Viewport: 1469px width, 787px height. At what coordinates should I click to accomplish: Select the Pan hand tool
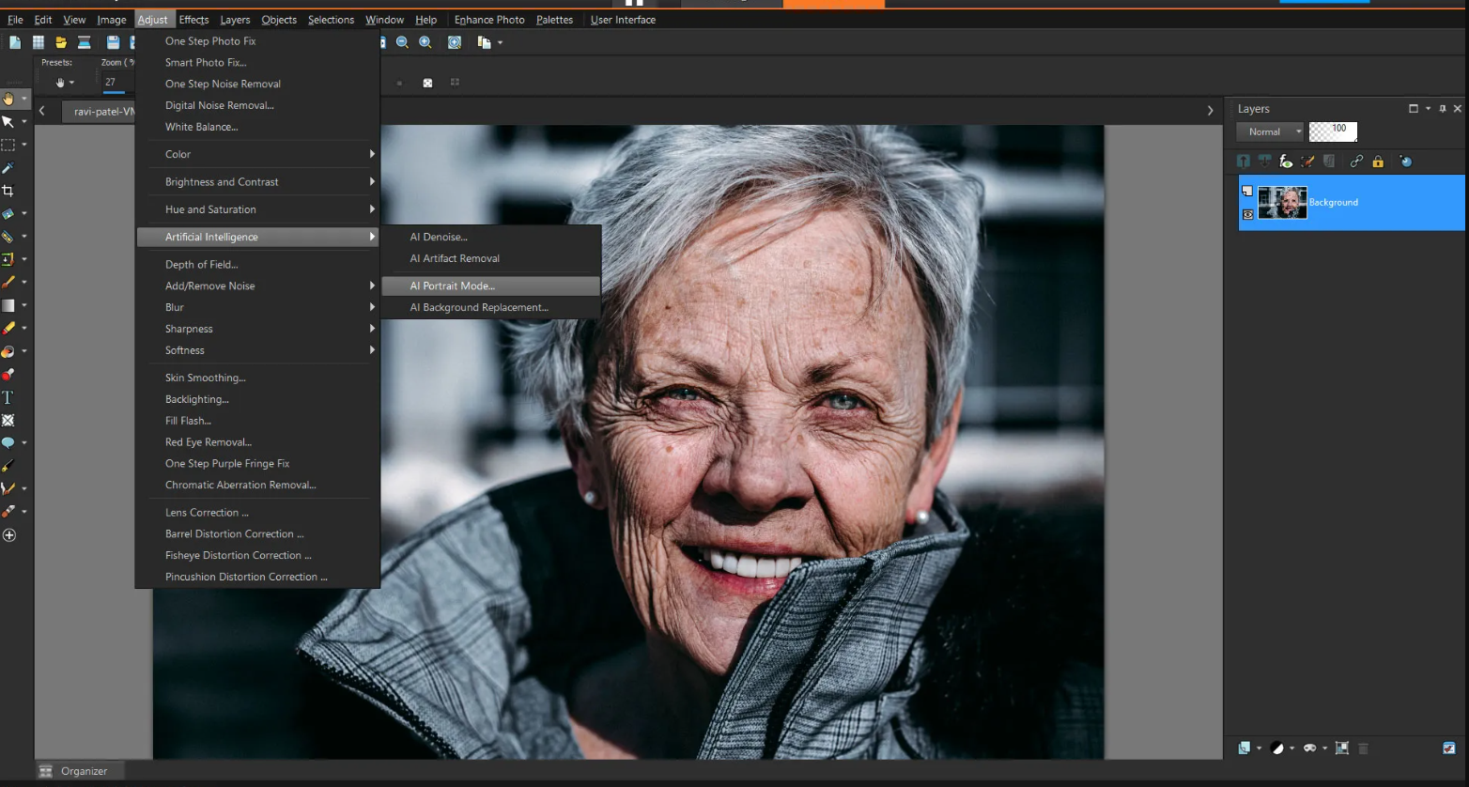click(x=8, y=99)
